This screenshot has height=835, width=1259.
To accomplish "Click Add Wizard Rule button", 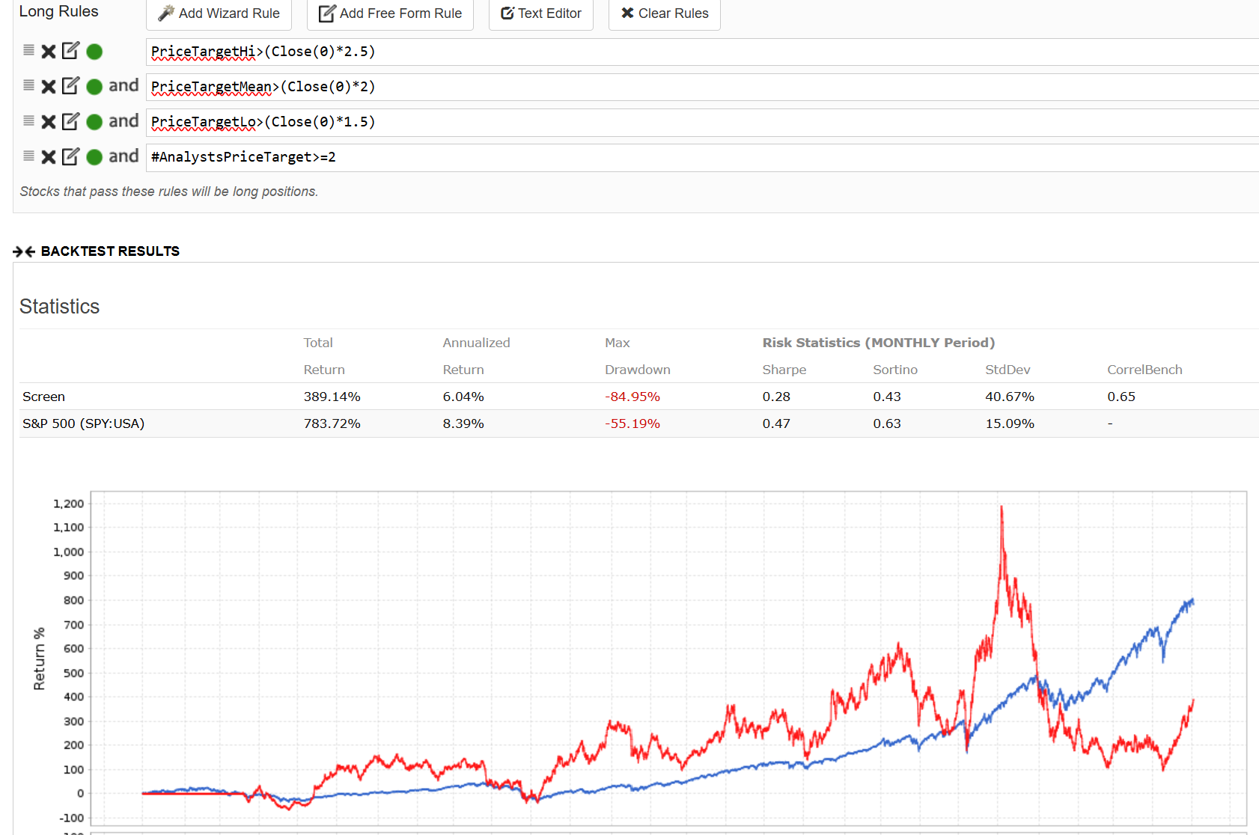I will tap(219, 13).
